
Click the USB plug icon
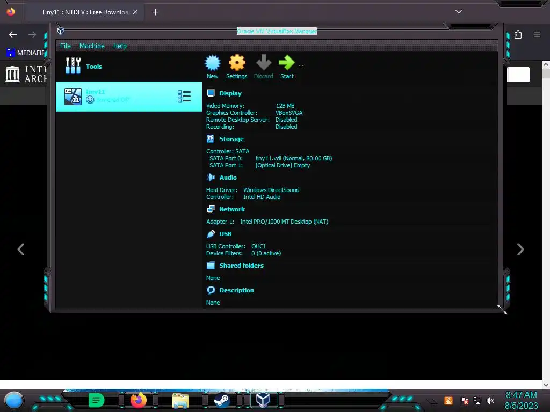211,234
